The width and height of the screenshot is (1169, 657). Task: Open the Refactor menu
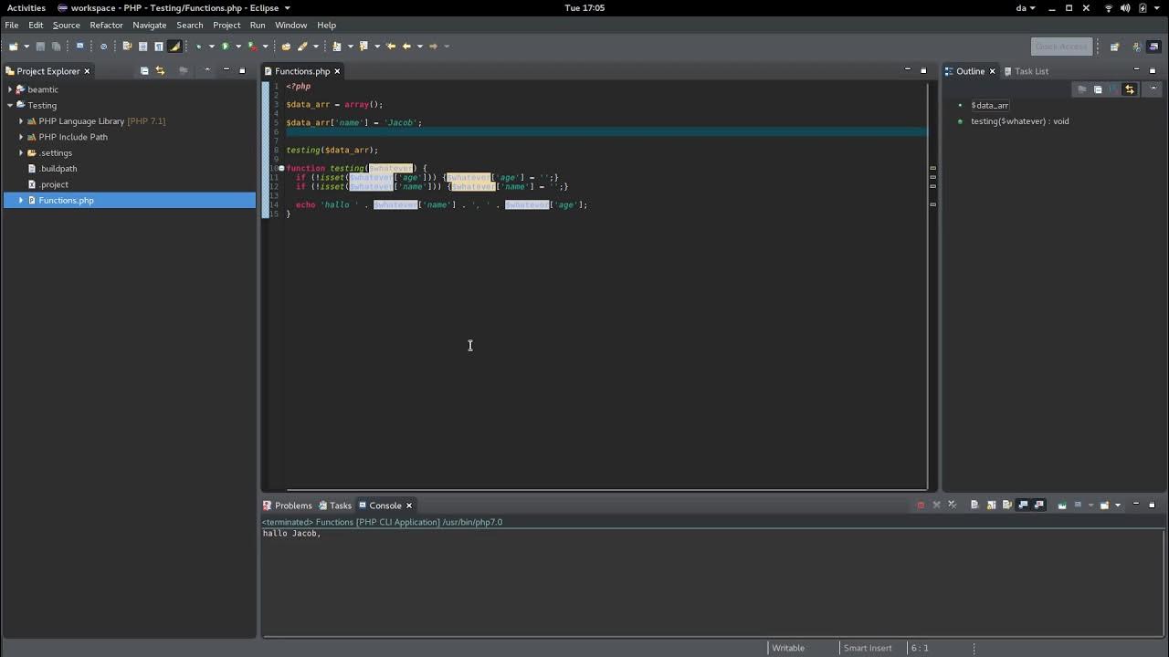(x=106, y=25)
